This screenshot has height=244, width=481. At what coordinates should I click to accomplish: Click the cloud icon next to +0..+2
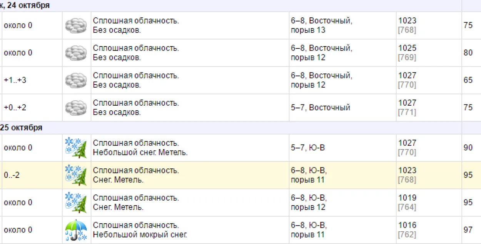click(x=76, y=108)
